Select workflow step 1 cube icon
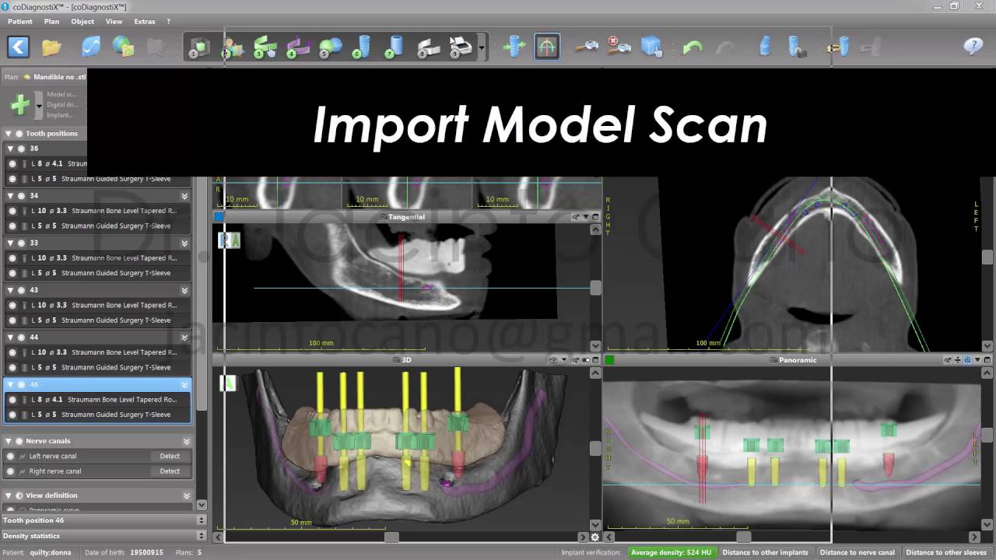The width and height of the screenshot is (996, 560). [198, 47]
